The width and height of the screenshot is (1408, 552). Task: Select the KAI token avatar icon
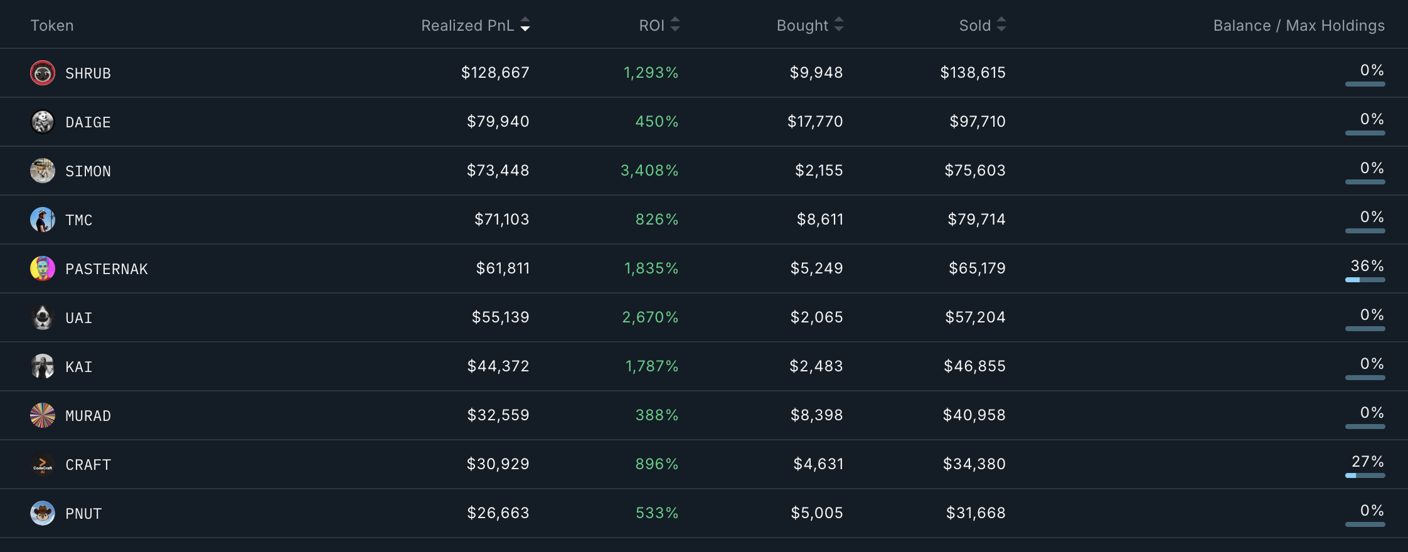click(41, 366)
